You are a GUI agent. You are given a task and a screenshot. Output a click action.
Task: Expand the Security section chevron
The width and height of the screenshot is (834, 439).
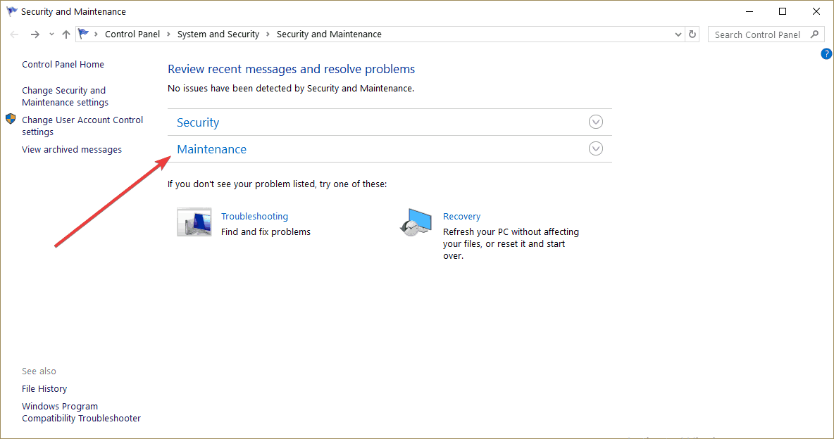click(596, 122)
